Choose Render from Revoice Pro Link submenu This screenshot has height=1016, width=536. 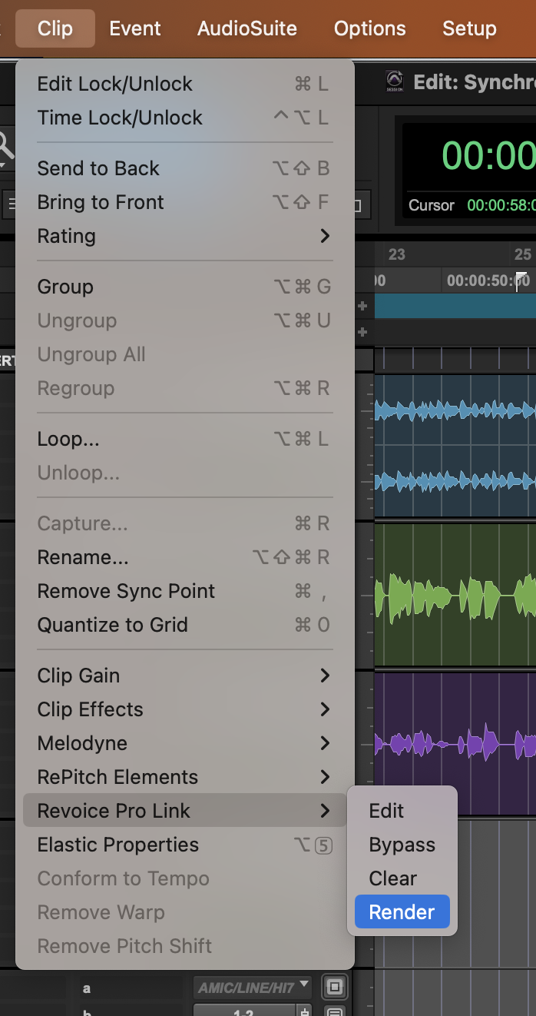402,912
